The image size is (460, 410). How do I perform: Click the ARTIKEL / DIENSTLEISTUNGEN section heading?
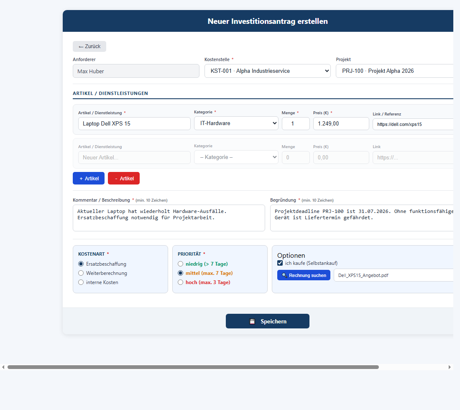click(x=110, y=93)
